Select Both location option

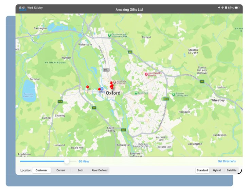tap(81, 170)
